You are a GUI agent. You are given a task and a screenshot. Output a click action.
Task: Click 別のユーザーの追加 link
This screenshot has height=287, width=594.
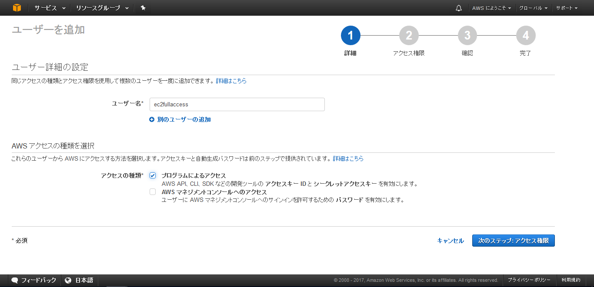(184, 119)
